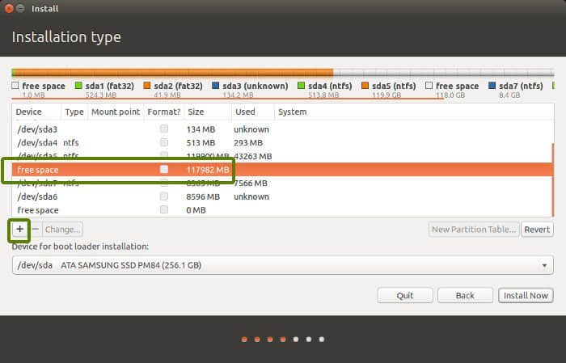Toggle format checkbox for /dev/sda4
This screenshot has width=566, height=363.
[x=164, y=142]
